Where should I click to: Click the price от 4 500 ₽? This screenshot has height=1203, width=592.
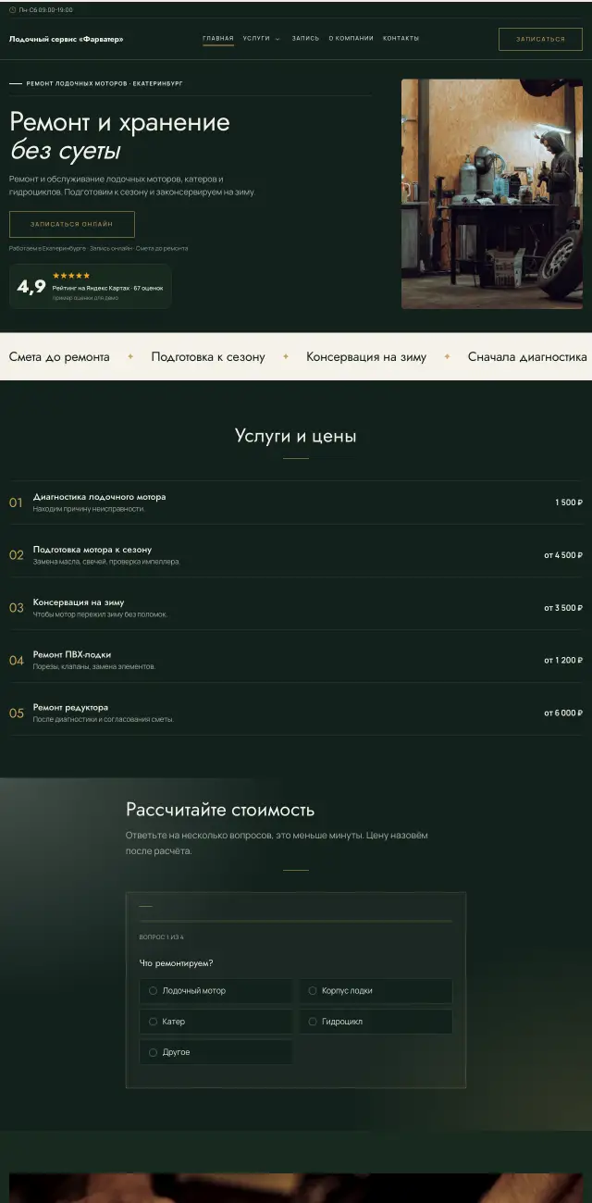563,555
